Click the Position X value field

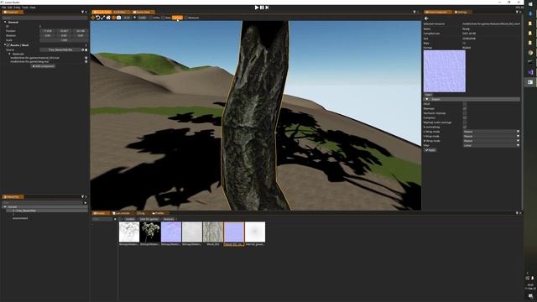coord(48,31)
